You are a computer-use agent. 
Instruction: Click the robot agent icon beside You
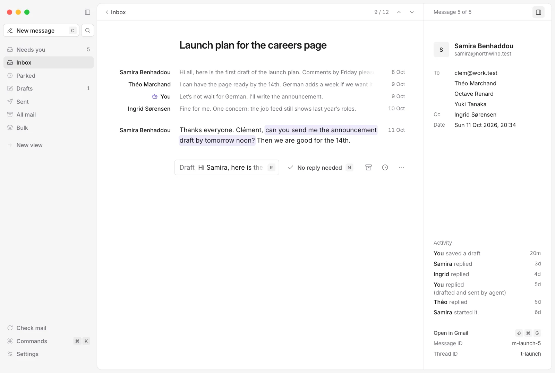click(x=155, y=96)
